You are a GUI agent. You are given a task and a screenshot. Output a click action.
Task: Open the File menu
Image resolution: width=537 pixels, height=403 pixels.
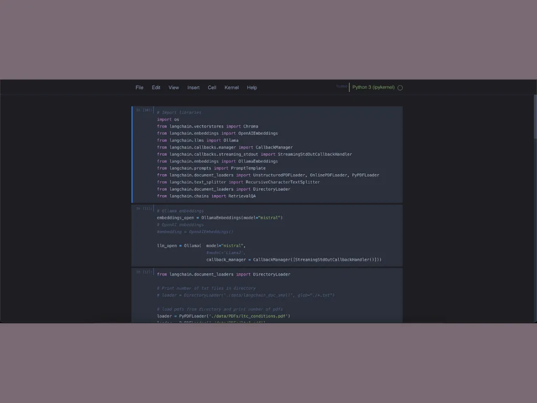coord(139,88)
